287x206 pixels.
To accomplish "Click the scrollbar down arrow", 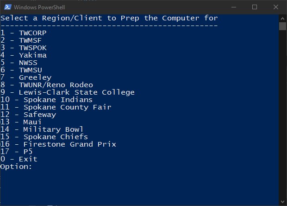I will point(283,202).
